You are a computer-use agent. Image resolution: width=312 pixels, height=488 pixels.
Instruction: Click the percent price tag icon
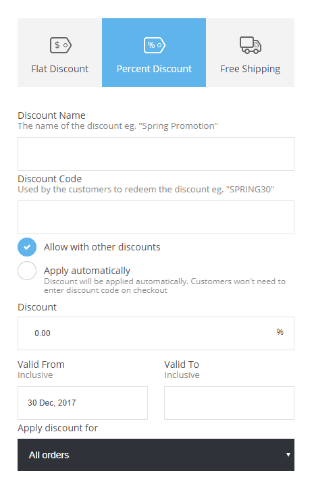(155, 45)
